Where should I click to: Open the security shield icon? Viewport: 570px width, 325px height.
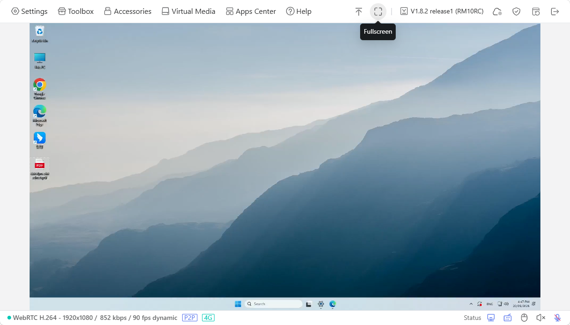coord(516,12)
